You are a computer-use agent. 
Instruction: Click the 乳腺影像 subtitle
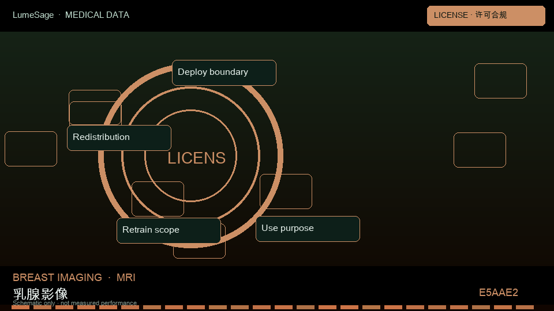[40, 293]
